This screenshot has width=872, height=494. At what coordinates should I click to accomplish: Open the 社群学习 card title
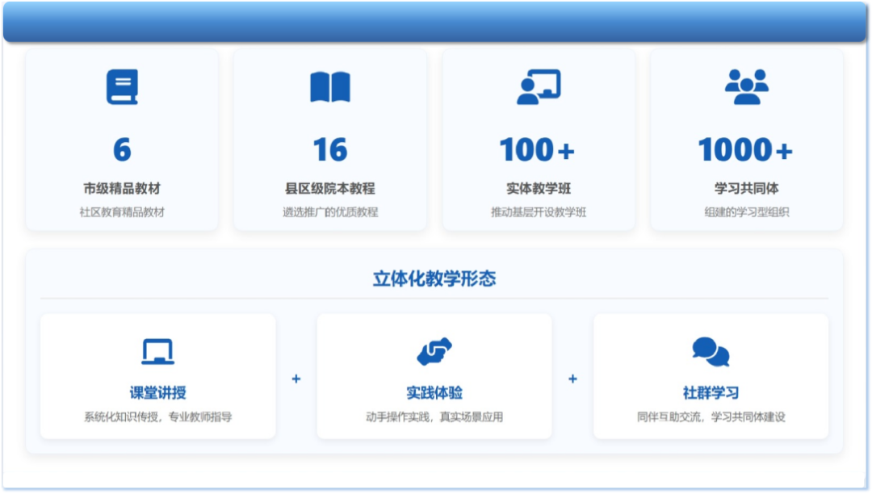[x=711, y=393]
